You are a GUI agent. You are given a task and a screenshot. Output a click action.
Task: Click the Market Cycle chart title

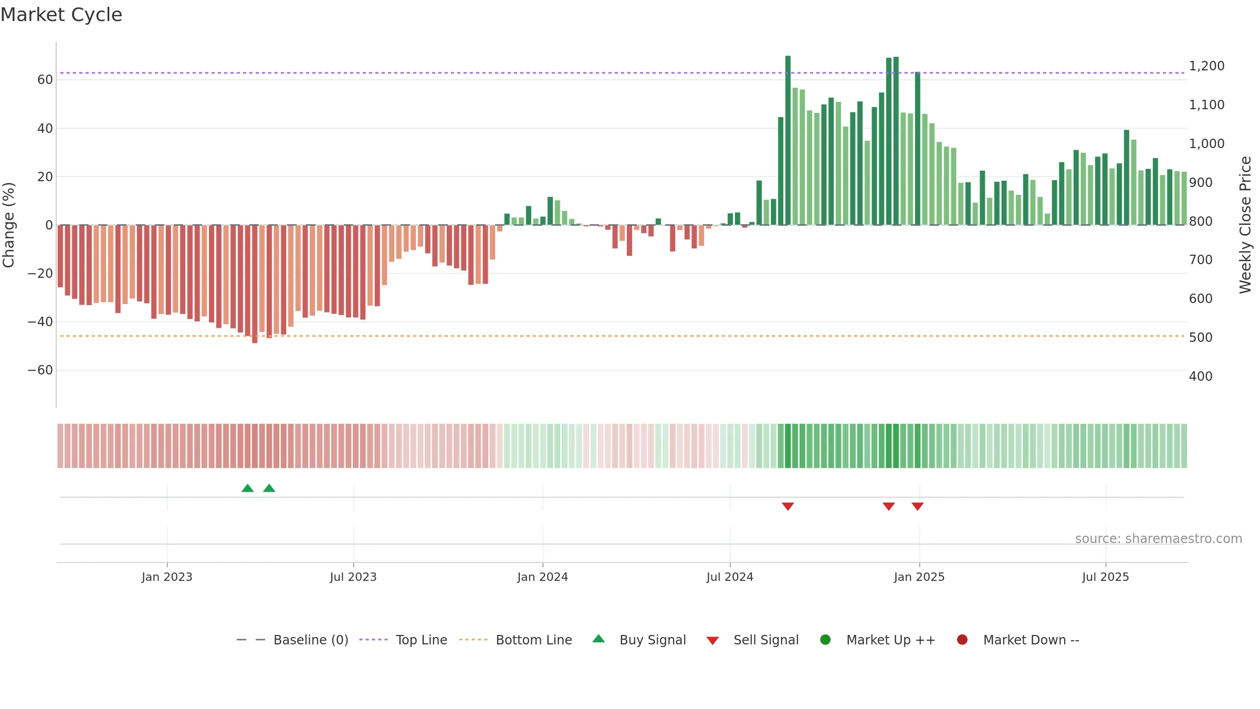click(x=61, y=15)
